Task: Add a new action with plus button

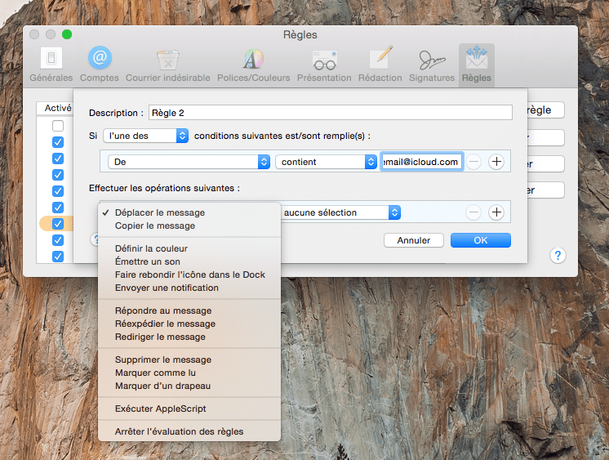Action: point(496,212)
